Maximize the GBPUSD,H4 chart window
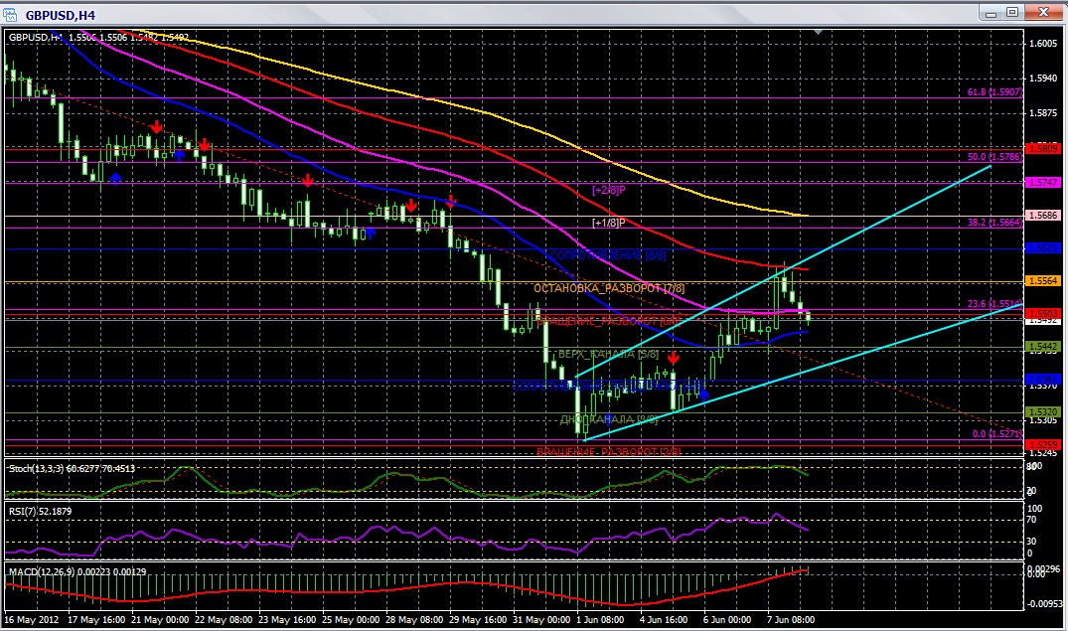This screenshot has width=1068, height=631. [x=1012, y=12]
